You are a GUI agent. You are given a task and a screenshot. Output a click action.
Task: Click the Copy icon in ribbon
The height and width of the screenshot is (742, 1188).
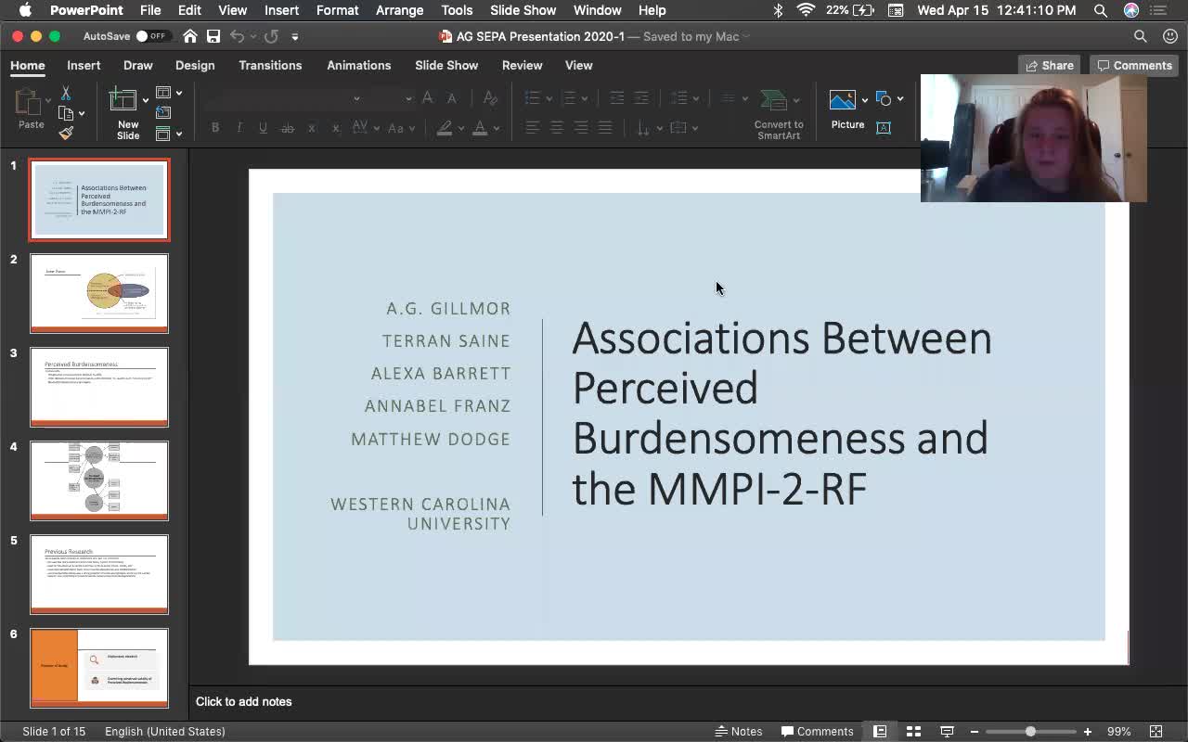66,113
